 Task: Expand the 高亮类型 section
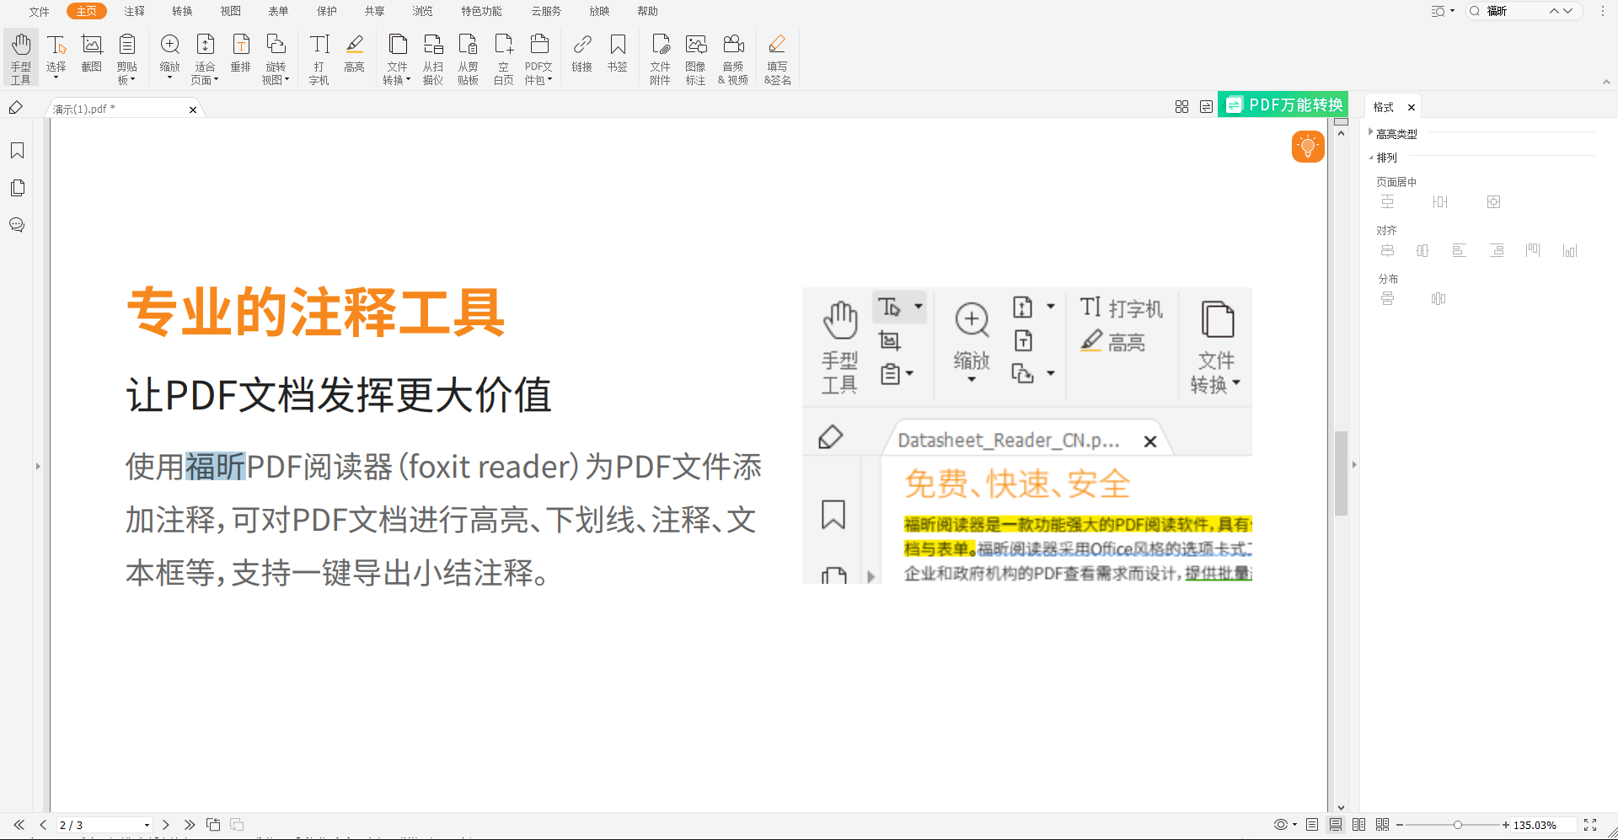1370,133
